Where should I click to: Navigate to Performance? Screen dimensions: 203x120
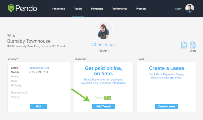coord(119,9)
